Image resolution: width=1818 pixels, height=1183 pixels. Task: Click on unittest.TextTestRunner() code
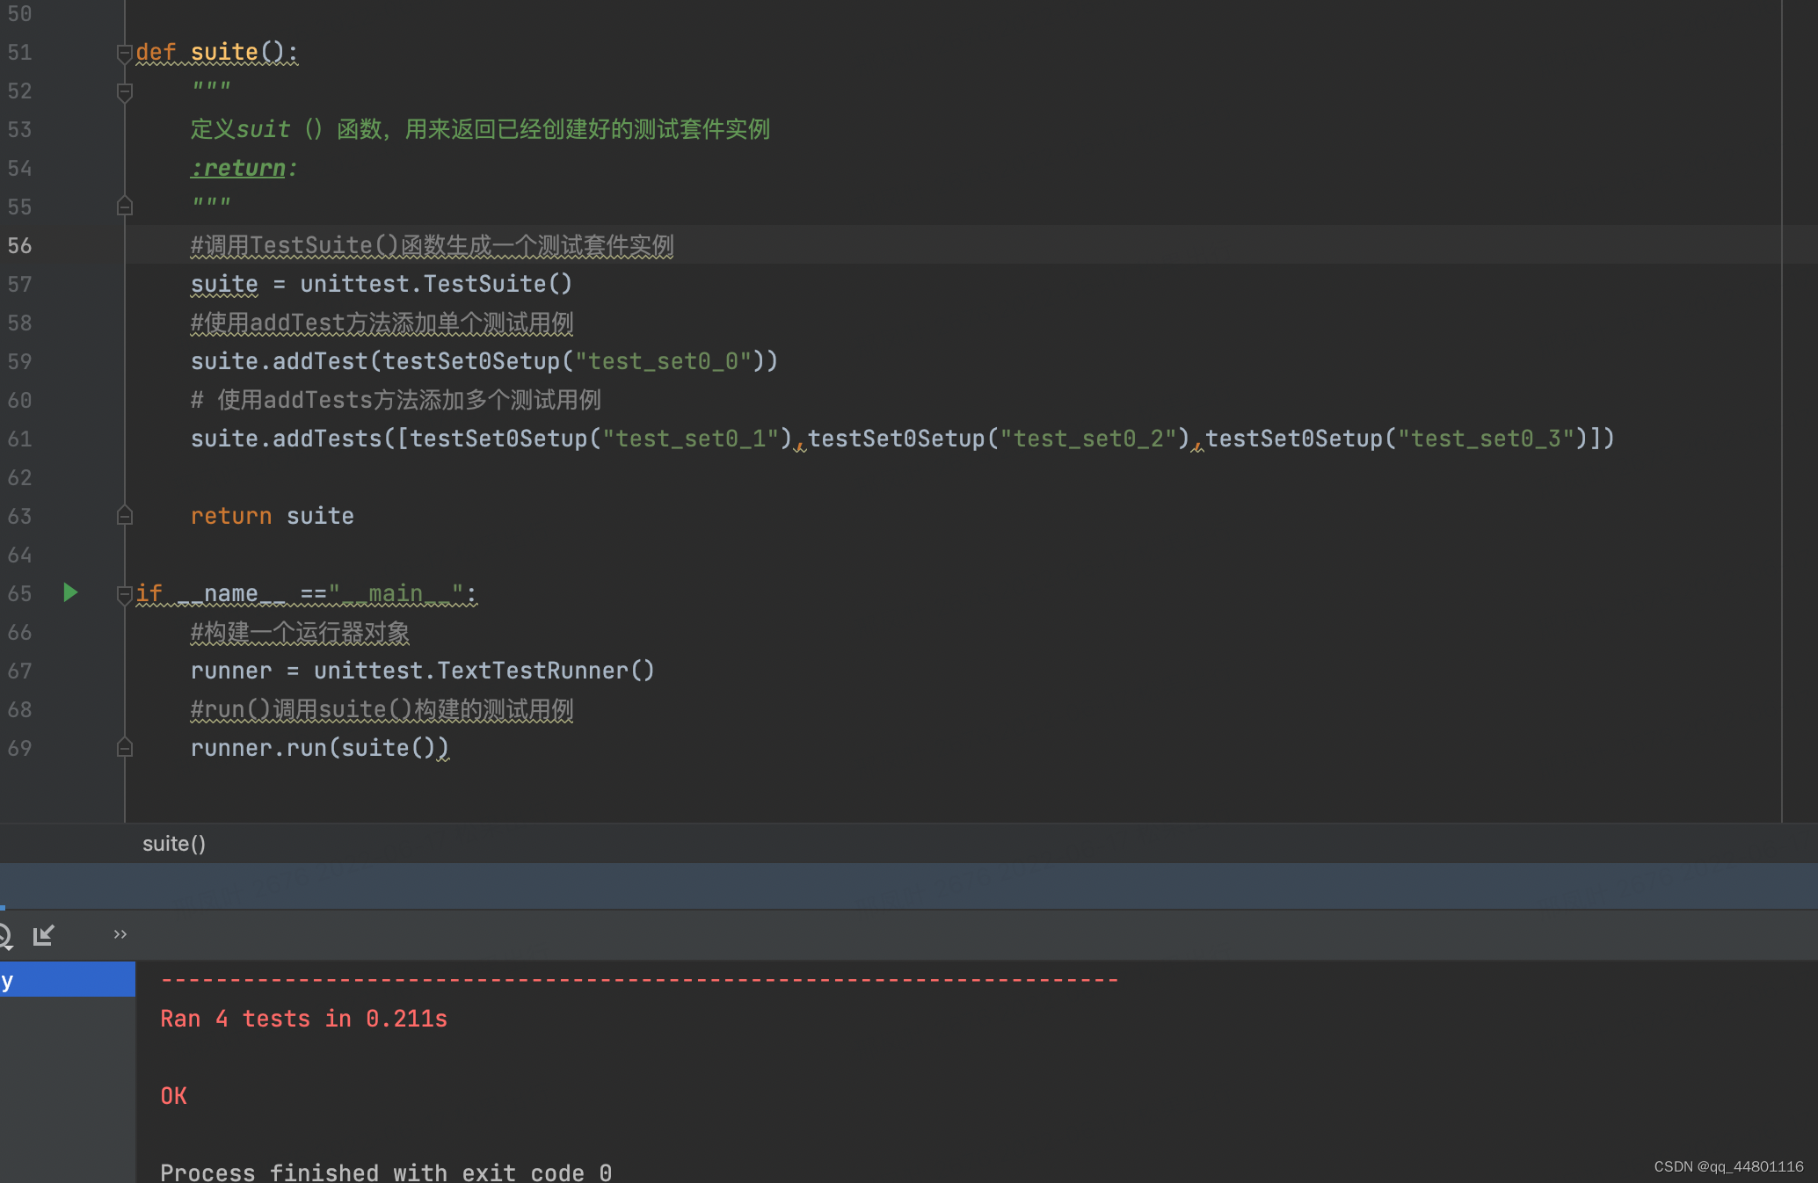484,671
